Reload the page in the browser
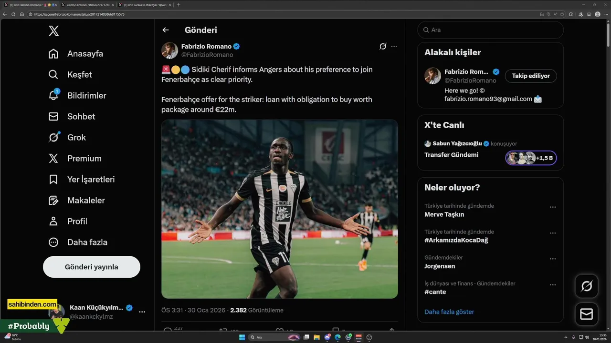This screenshot has width=611, height=343. 13,14
